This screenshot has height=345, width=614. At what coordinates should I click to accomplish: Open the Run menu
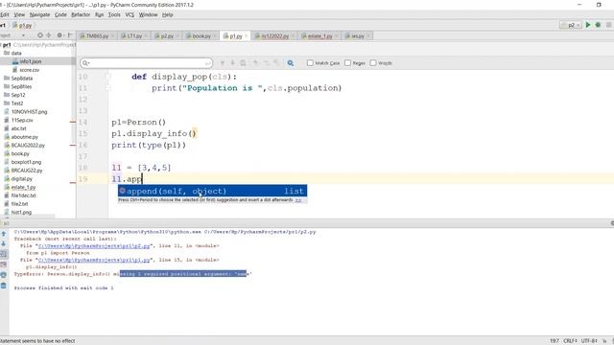tap(99, 15)
